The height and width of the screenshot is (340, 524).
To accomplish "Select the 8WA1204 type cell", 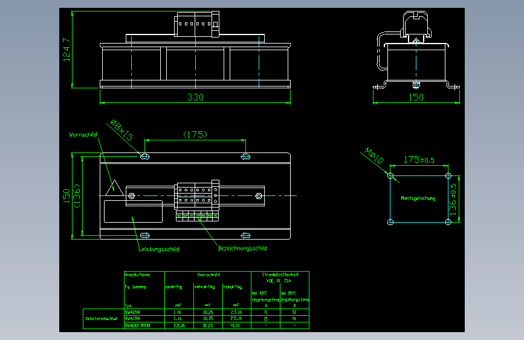I will coord(144,312).
